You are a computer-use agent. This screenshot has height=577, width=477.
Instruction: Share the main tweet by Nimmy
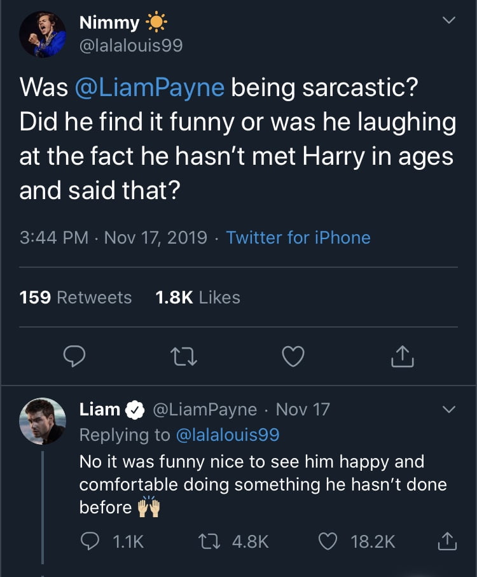pyautogui.click(x=403, y=358)
